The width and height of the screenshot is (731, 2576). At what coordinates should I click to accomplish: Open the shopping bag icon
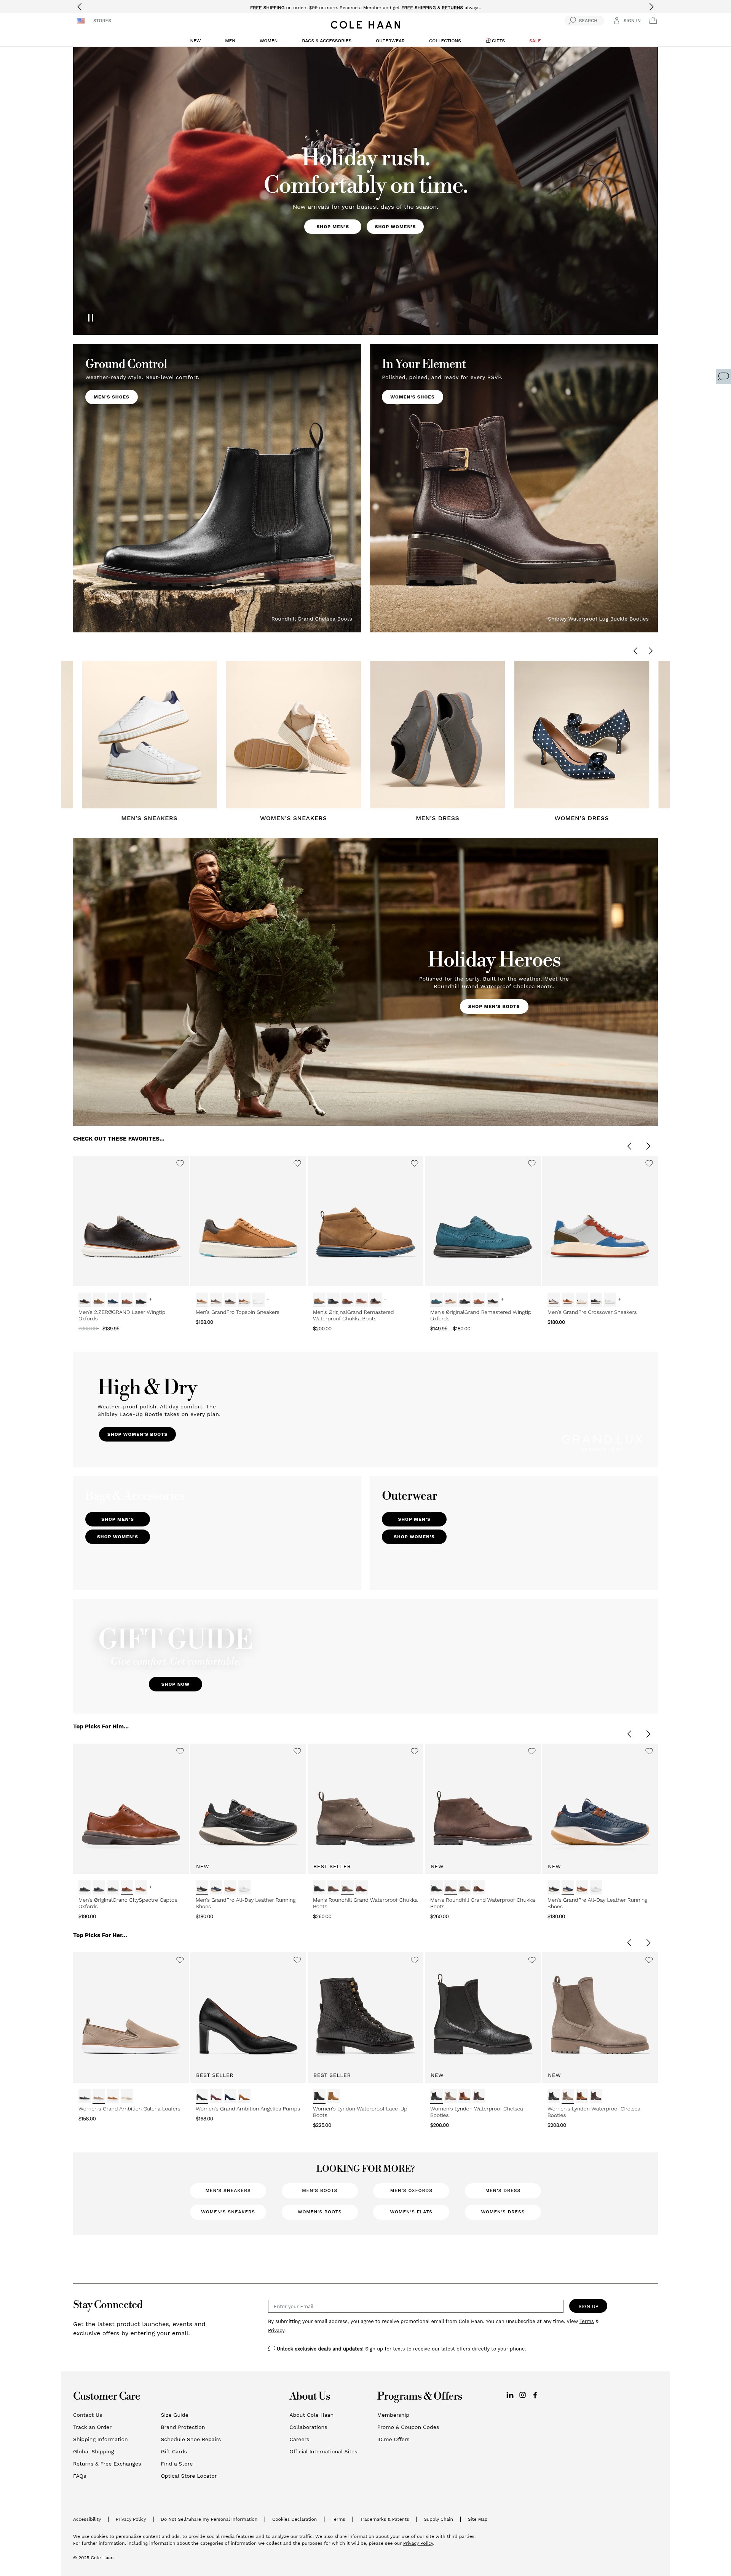(x=653, y=20)
